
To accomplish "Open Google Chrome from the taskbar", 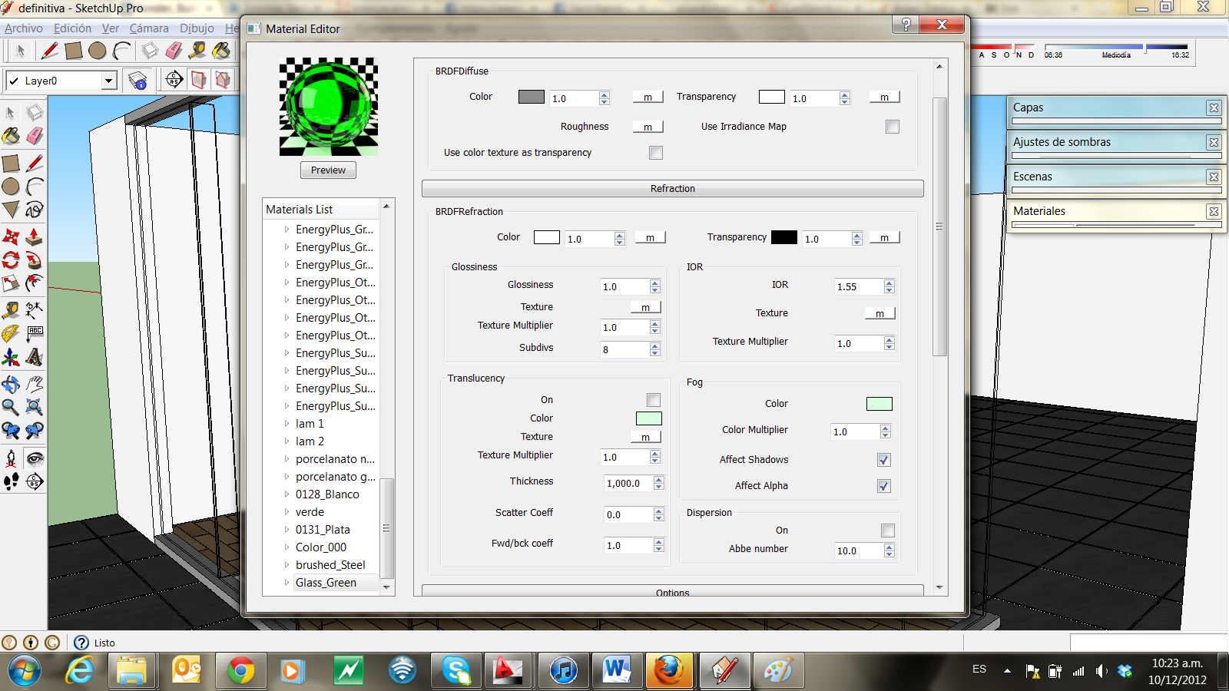I will (x=240, y=671).
